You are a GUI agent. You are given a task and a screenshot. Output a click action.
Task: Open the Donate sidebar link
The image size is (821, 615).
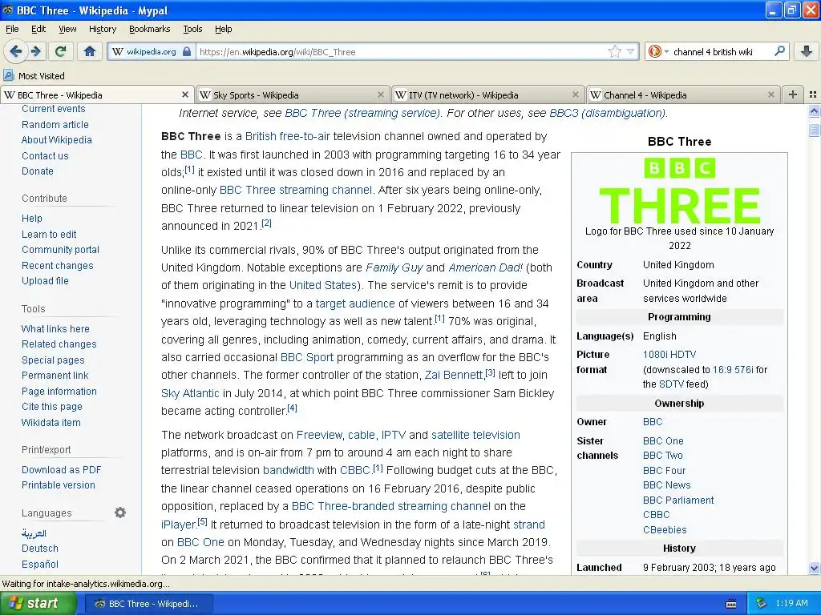(37, 171)
